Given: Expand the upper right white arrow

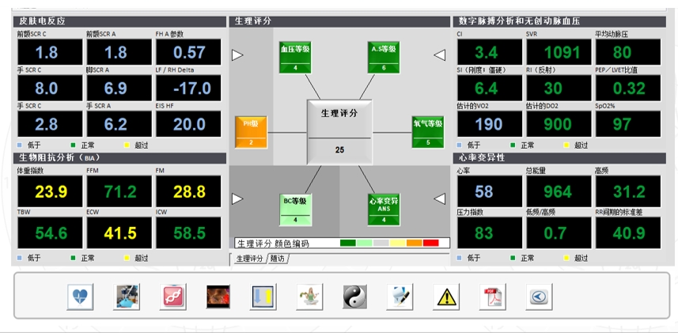Looking at the screenshot, I should (x=439, y=55).
